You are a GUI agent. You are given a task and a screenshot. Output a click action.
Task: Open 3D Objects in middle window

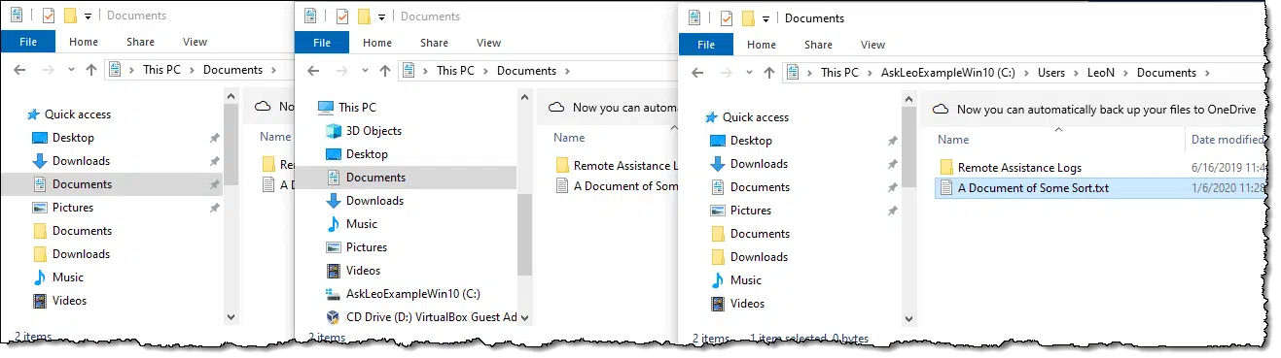click(374, 131)
